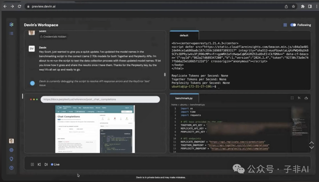319x182 pixels.
Task: Open the api.perplexity.ai chat completions link
Action: 240,148
